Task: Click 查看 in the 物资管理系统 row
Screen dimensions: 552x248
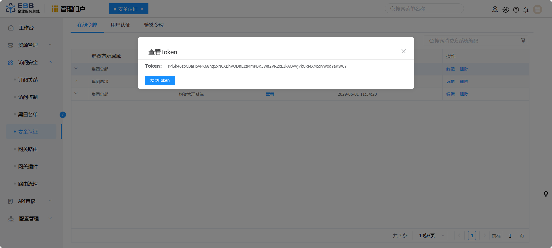Action: pyautogui.click(x=270, y=94)
